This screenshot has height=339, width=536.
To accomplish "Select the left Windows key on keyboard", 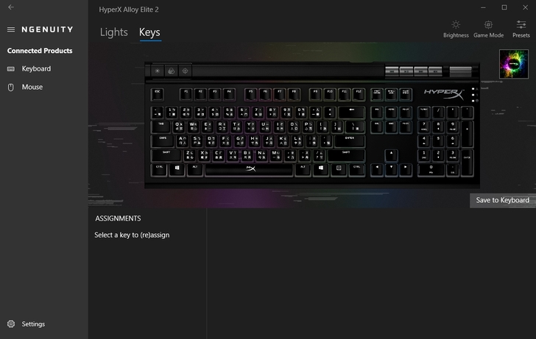I will point(177,170).
